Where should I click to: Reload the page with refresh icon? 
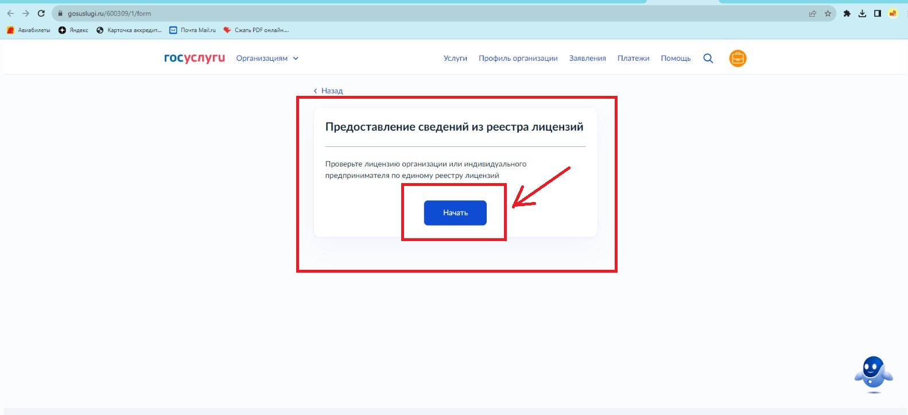pyautogui.click(x=41, y=13)
